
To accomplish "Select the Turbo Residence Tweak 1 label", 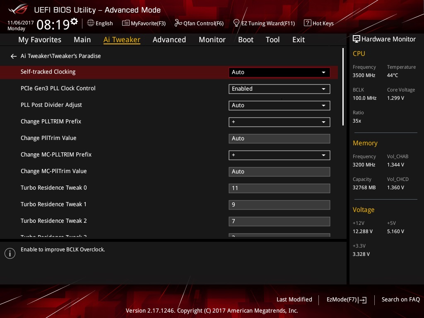I will point(53,204).
